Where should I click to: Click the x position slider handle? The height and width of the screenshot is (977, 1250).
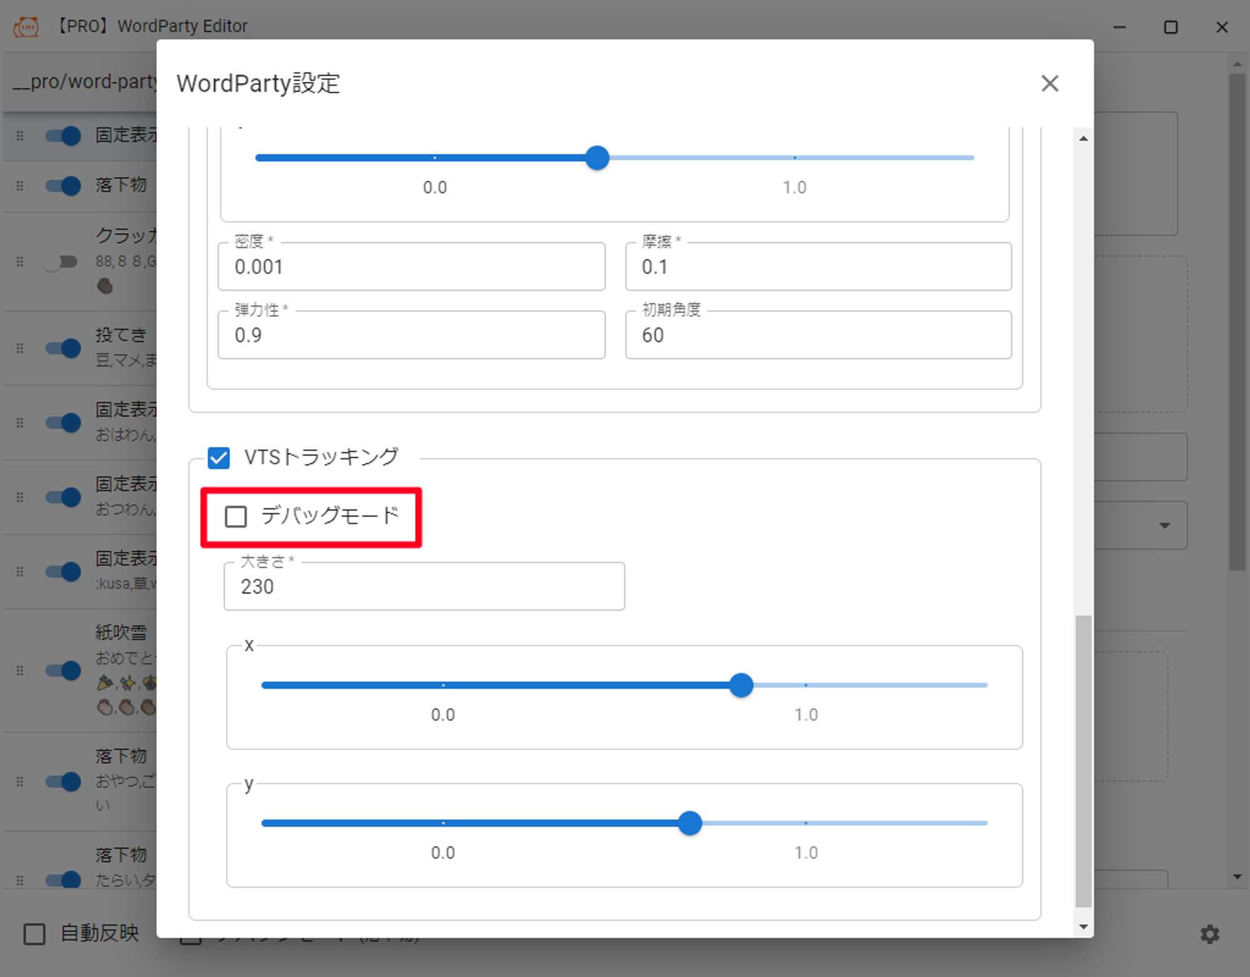coord(741,685)
